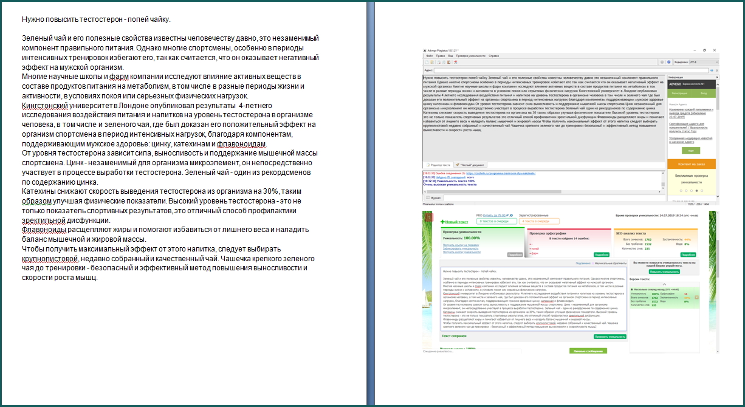Open the log URL link after Ошибка соединения
Image resolution: width=745 pixels, height=407 pixels.
tap(501, 173)
